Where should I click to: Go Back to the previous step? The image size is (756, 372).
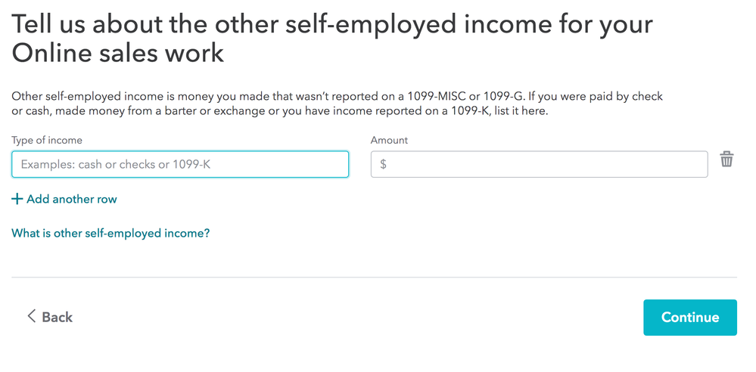[x=50, y=317]
